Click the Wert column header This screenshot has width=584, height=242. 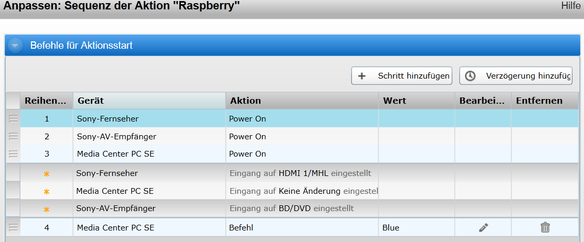[x=416, y=101]
